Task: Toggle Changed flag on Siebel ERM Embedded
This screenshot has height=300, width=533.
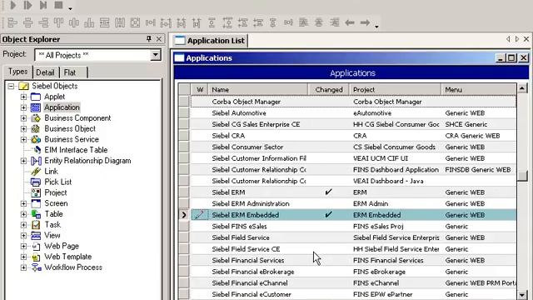Action: coord(328,215)
